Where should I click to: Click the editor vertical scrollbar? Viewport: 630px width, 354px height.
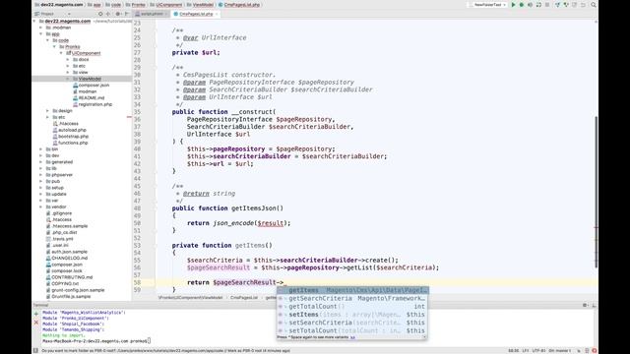(x=596, y=192)
